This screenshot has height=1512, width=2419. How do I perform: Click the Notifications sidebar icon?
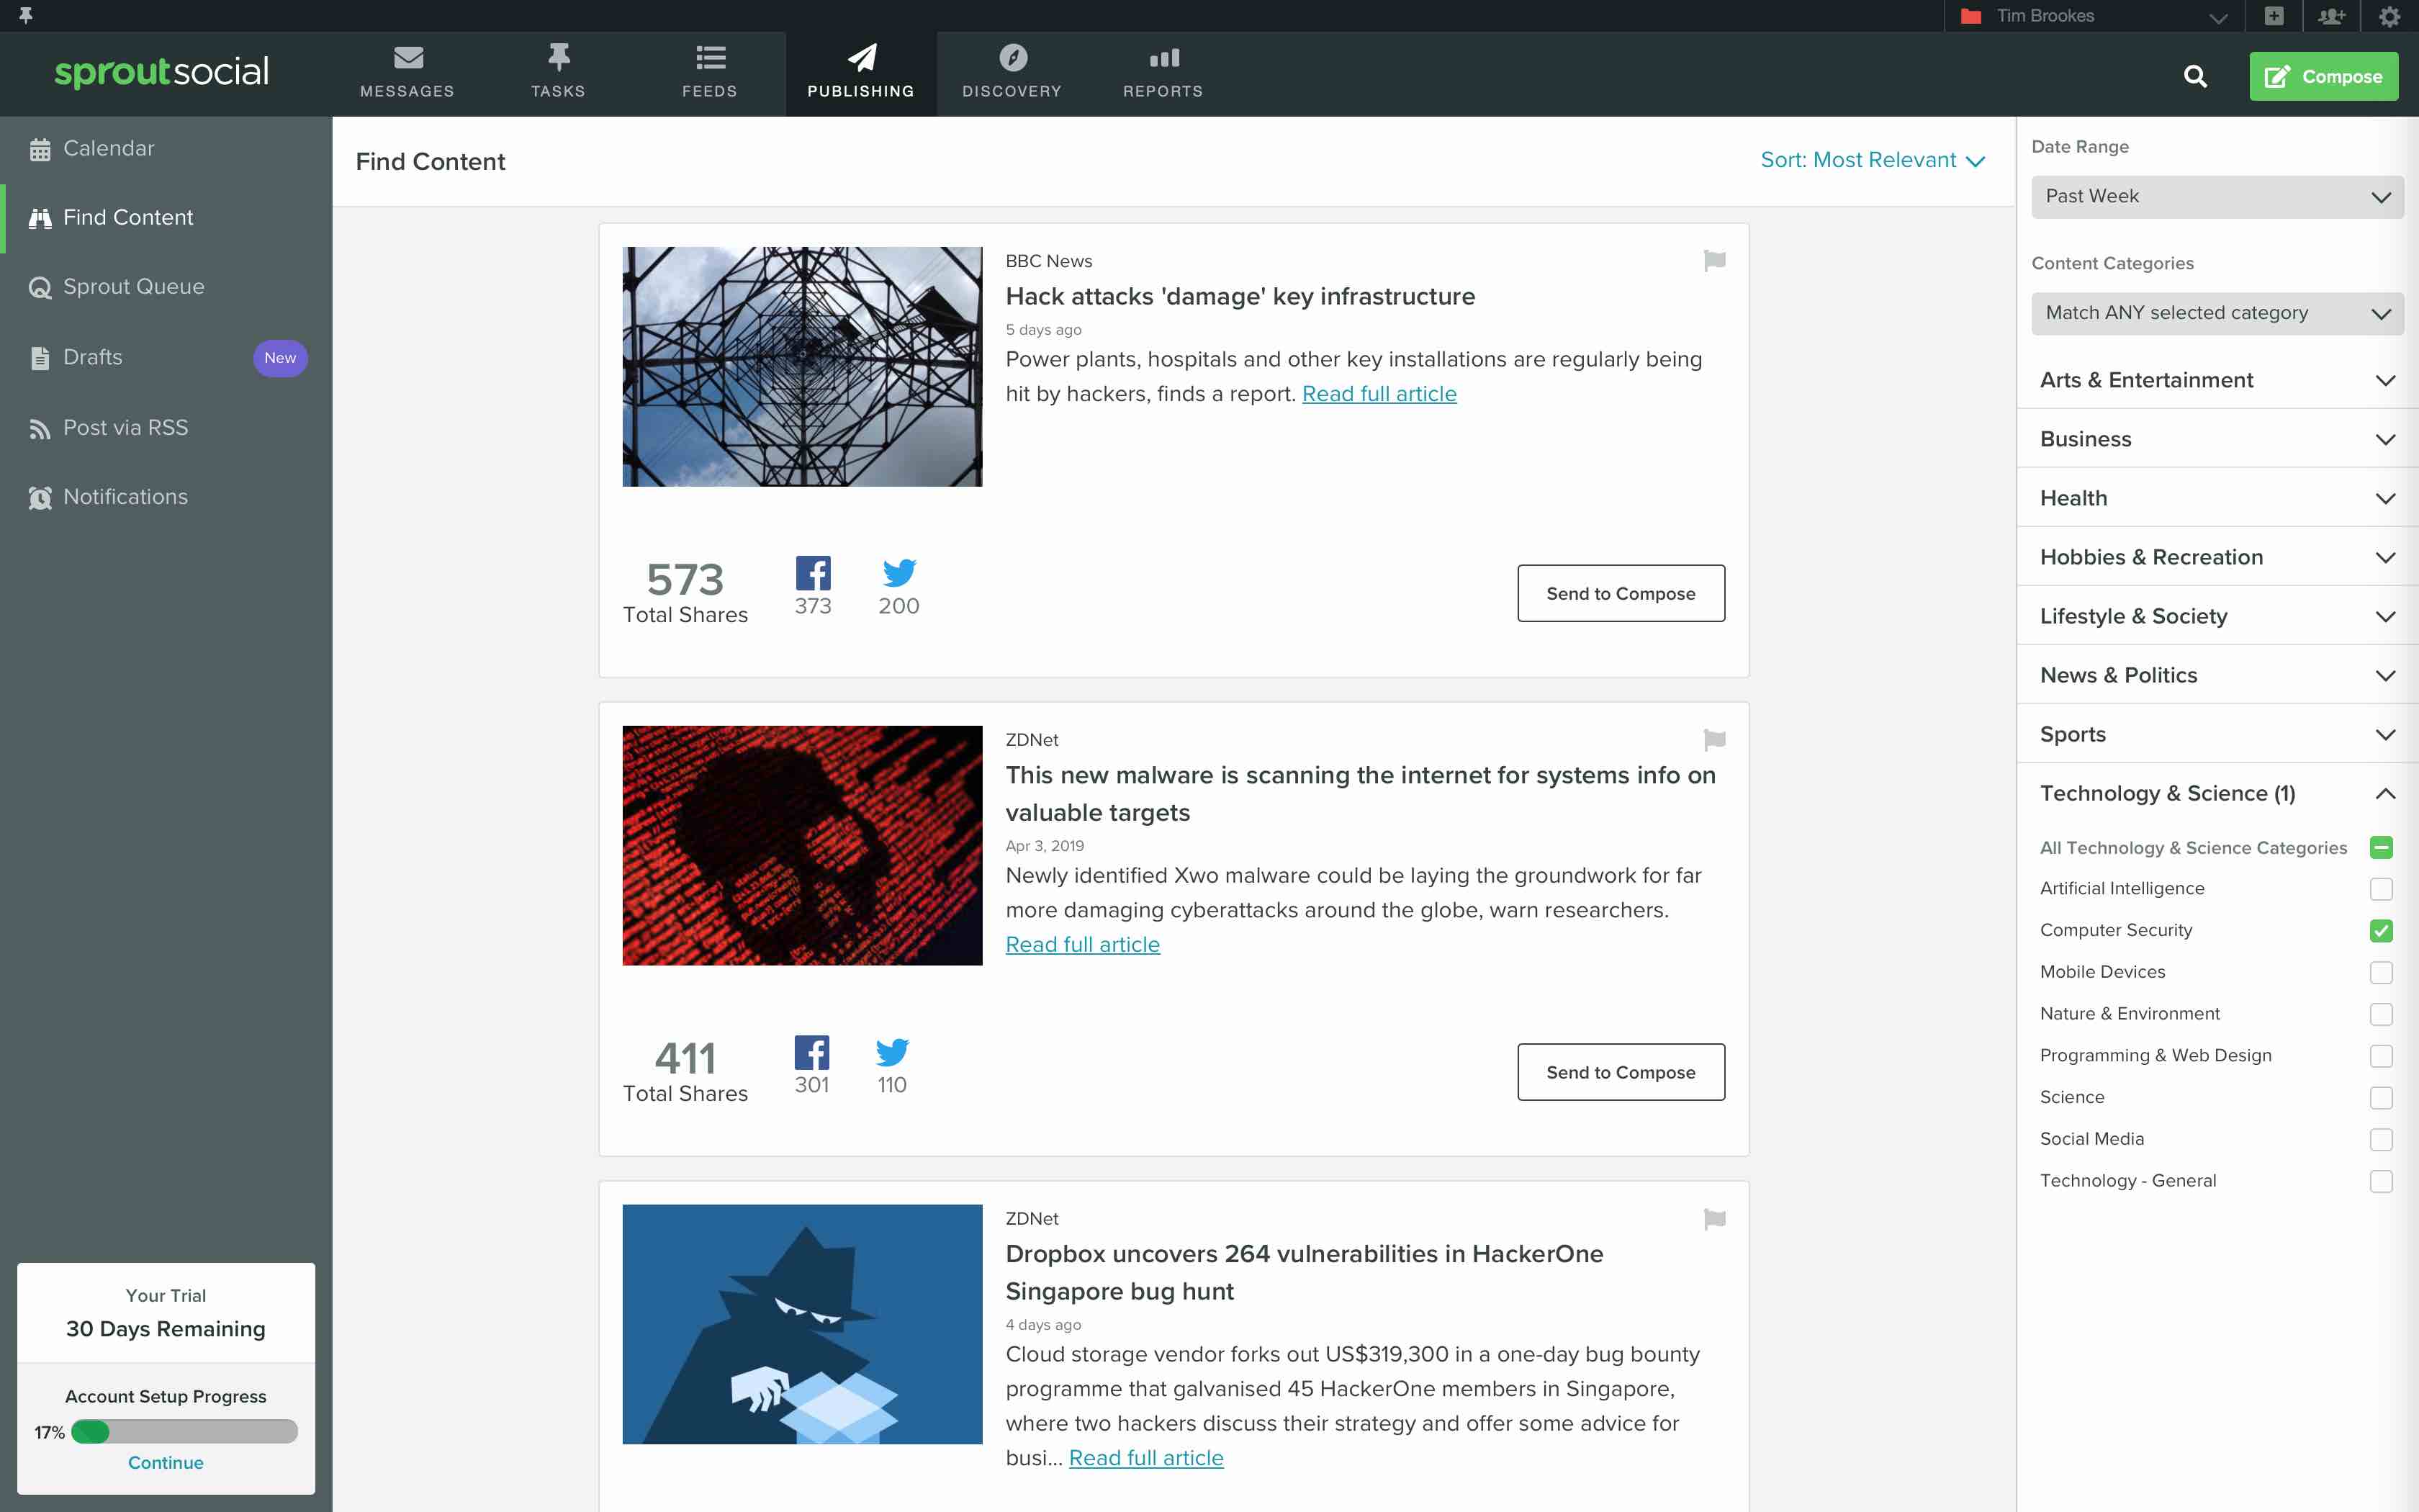click(38, 497)
